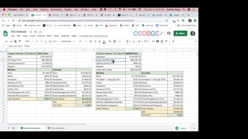Open the last edit history link
The width and height of the screenshot is (248, 139).
click(x=93, y=36)
